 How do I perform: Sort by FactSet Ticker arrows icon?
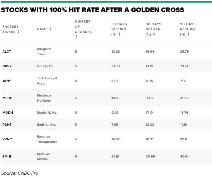[19, 32]
